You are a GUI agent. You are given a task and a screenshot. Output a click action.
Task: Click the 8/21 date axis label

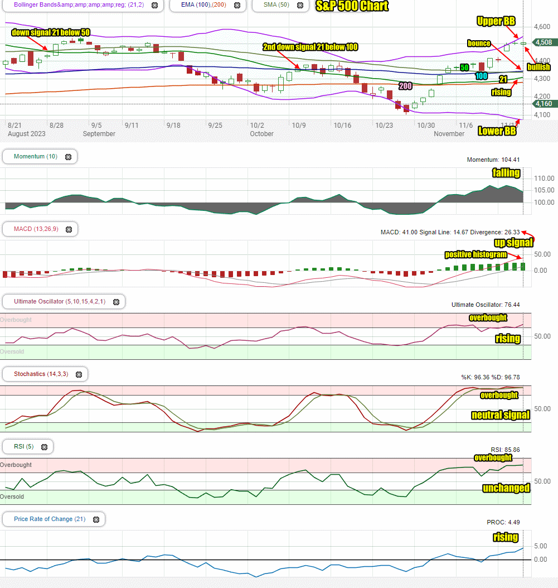coord(14,126)
